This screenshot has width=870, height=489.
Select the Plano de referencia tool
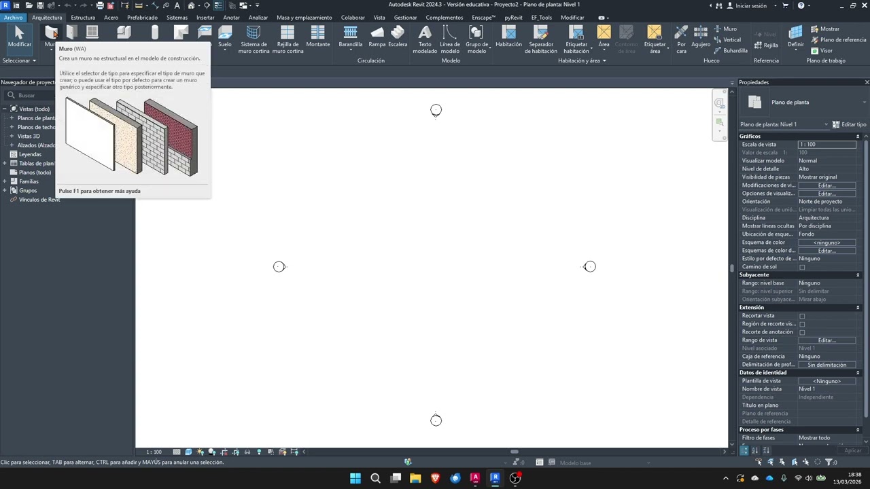tap(838, 39)
